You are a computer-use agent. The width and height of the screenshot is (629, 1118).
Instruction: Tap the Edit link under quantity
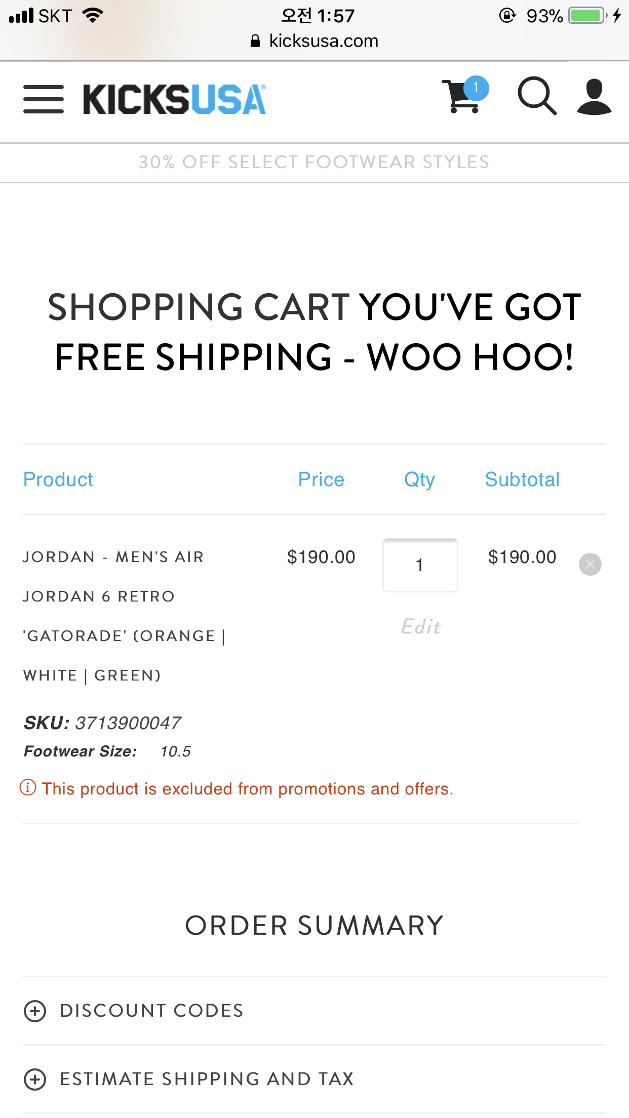click(x=420, y=627)
